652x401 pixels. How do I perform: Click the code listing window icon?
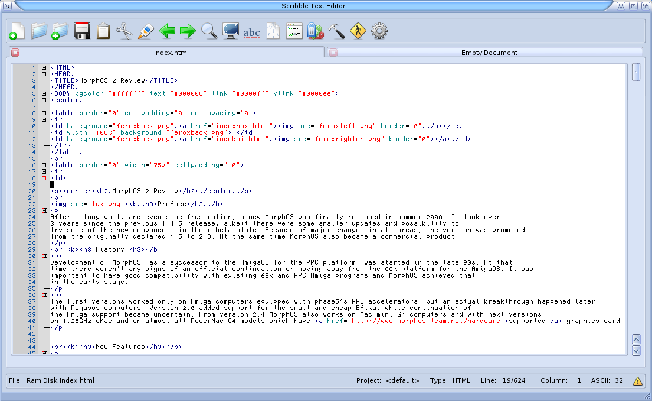[x=294, y=31]
